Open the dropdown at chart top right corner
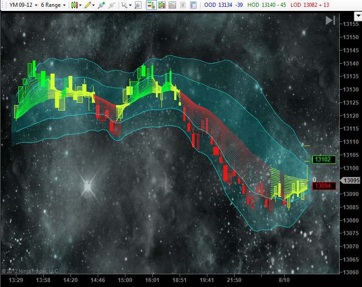Image resolution: width=362 pixels, height=287 pixels. click(358, 16)
